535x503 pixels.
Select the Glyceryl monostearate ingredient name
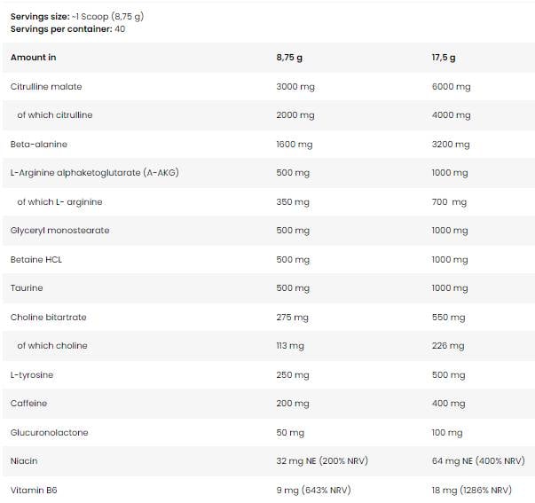[59, 231]
